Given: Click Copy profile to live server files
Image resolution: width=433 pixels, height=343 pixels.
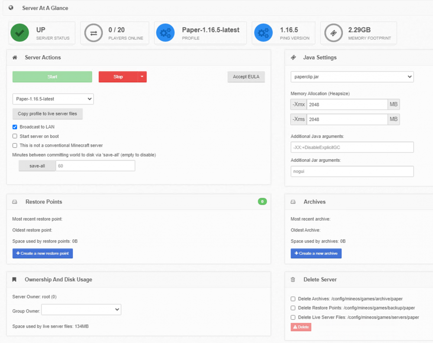Looking at the screenshot, I should click(x=48, y=114).
